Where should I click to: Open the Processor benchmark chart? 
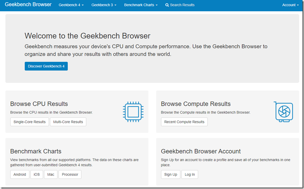pos(70,174)
